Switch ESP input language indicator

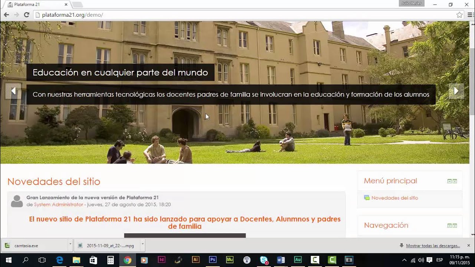(439, 260)
